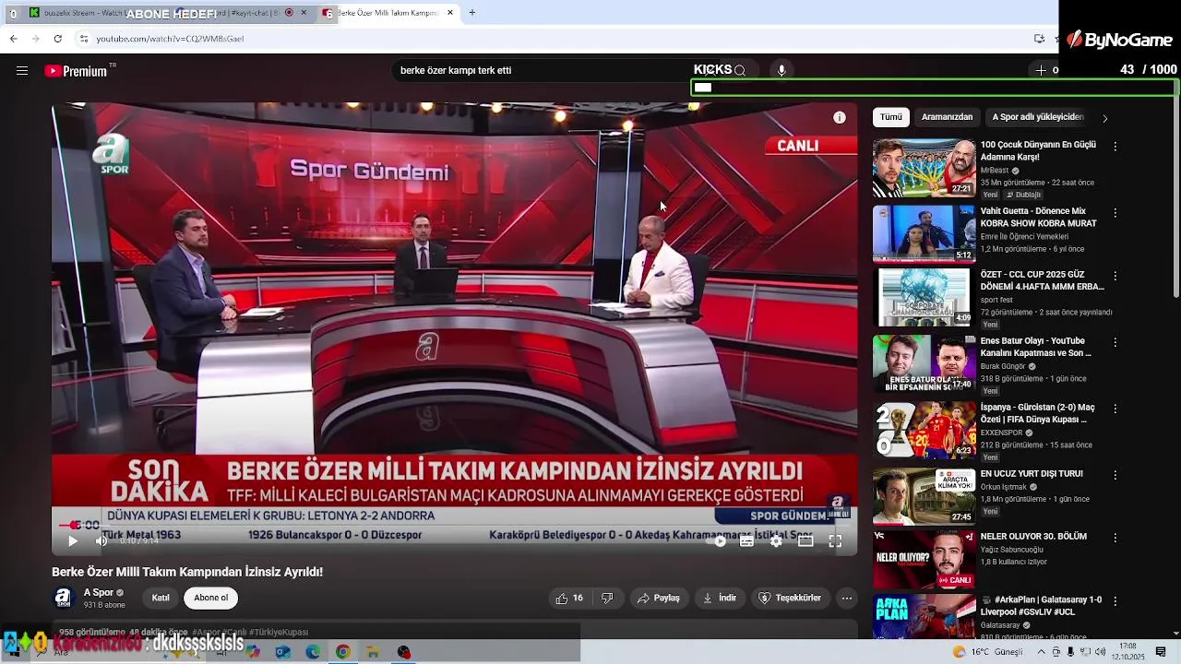Play the video

click(73, 541)
